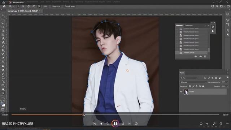Screen dimensions: 231x130
Task: Skip back ten seconds in video
Action: [x=108, y=123]
